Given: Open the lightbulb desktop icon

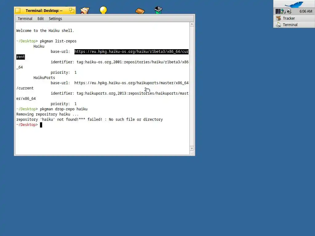Looking at the screenshot, I should (103, 10).
